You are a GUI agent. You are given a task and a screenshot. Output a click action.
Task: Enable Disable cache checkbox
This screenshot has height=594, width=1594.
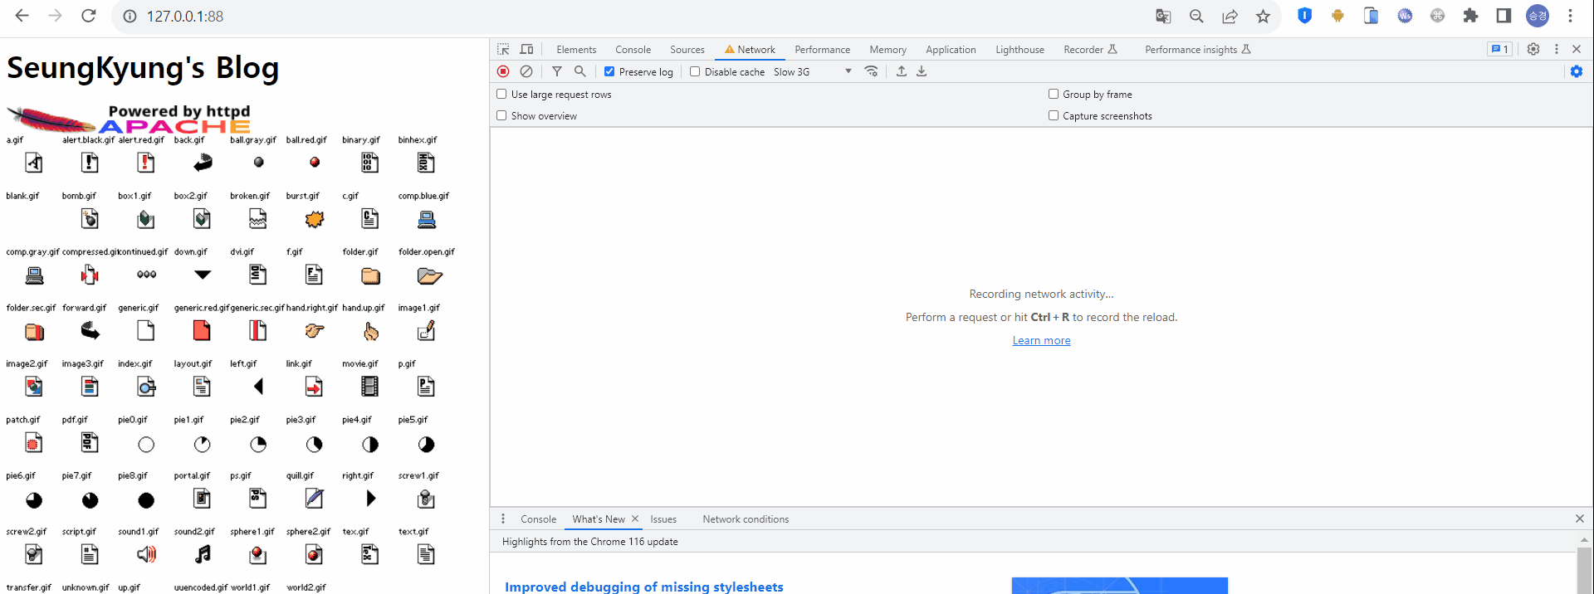click(695, 71)
